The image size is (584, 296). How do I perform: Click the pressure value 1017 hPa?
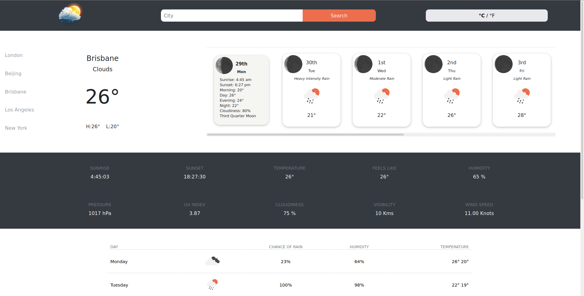click(x=100, y=213)
